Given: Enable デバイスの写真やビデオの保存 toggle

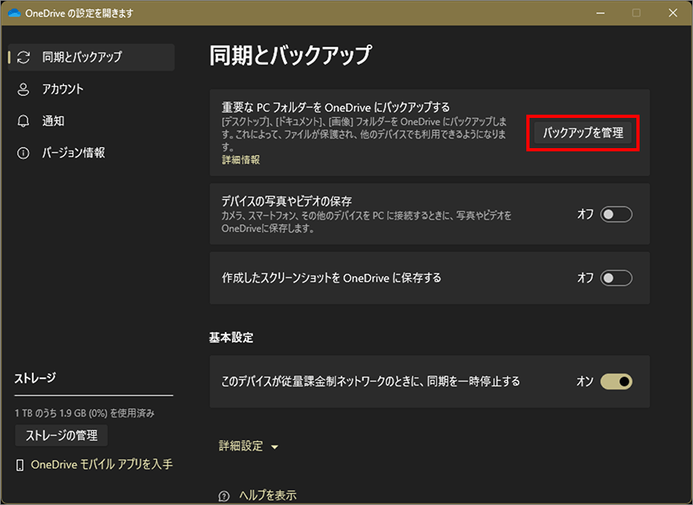Looking at the screenshot, I should pos(616,214).
